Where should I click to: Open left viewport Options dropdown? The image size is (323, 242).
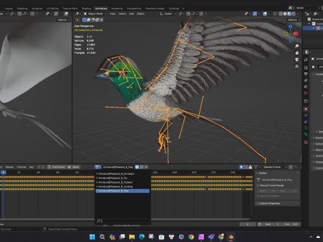tap(63, 19)
